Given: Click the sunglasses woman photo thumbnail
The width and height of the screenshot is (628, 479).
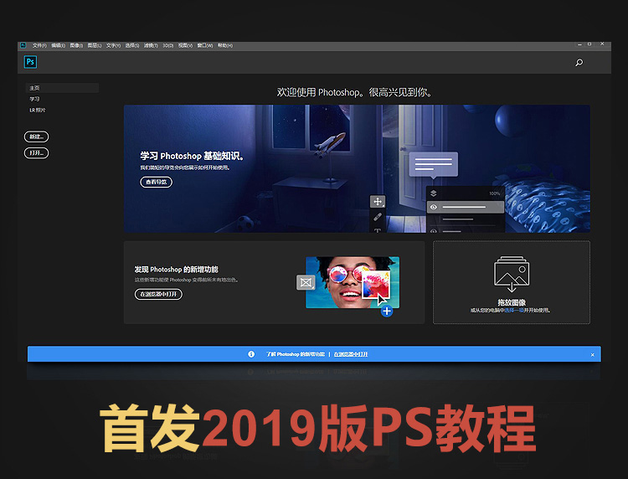Looking at the screenshot, I should (x=353, y=282).
